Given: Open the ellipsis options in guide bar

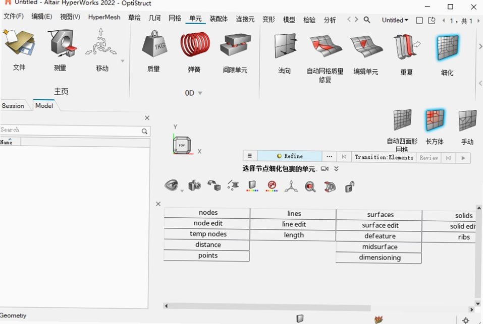Looking at the screenshot, I should coord(329,157).
